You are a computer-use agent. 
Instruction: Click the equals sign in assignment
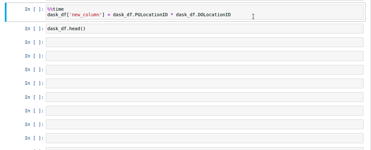109,15
